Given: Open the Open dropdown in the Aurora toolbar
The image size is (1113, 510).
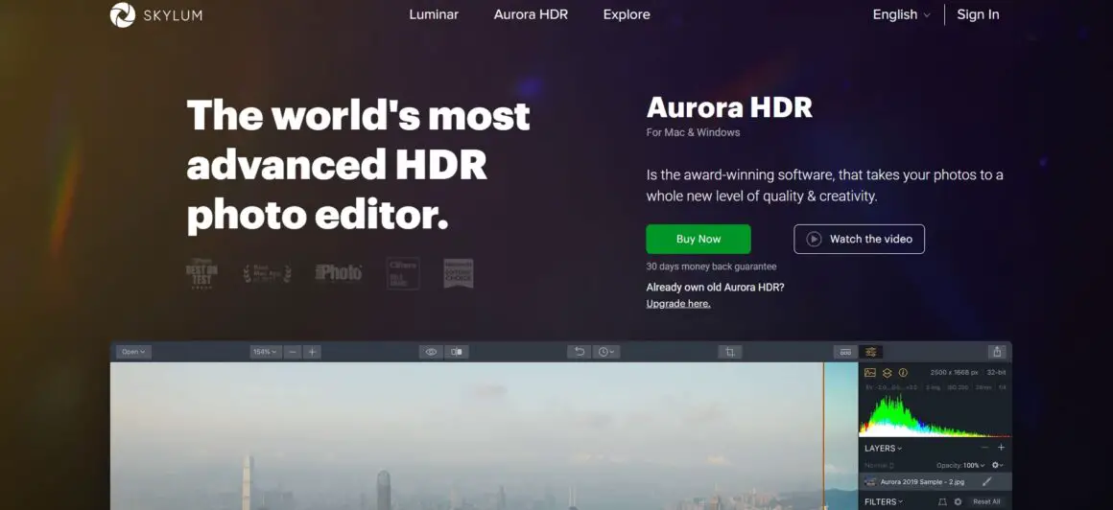Looking at the screenshot, I should pyautogui.click(x=132, y=352).
